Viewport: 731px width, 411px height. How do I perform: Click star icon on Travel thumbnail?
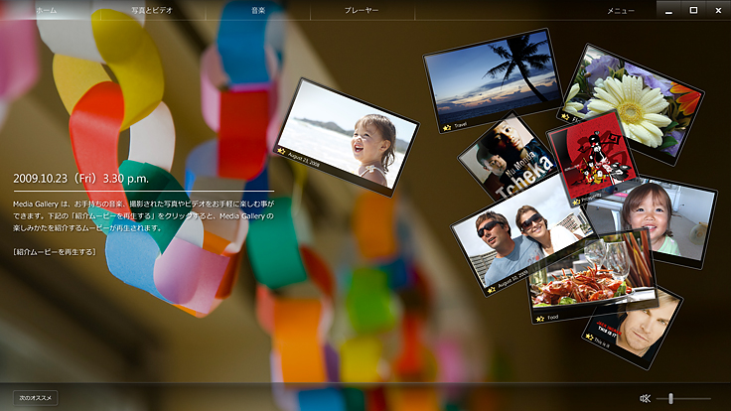[447, 127]
